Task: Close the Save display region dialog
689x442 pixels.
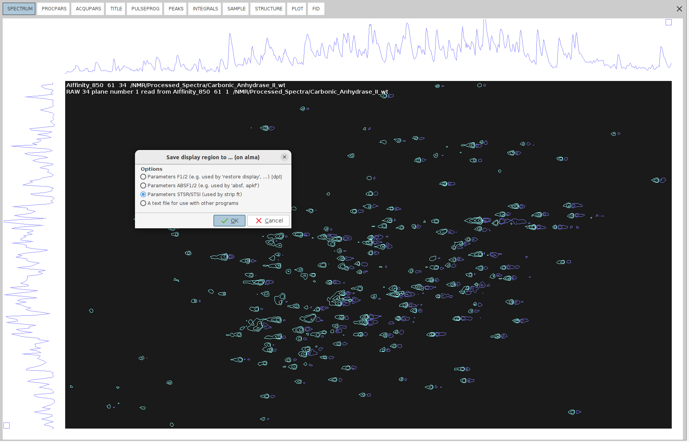Action: click(284, 157)
